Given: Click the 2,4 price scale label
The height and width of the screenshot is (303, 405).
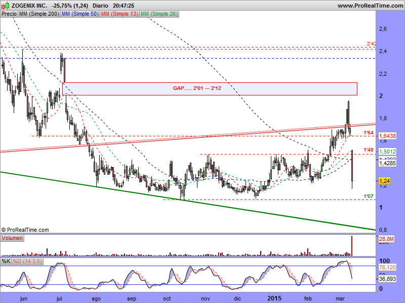Looking at the screenshot, I should (383, 51).
